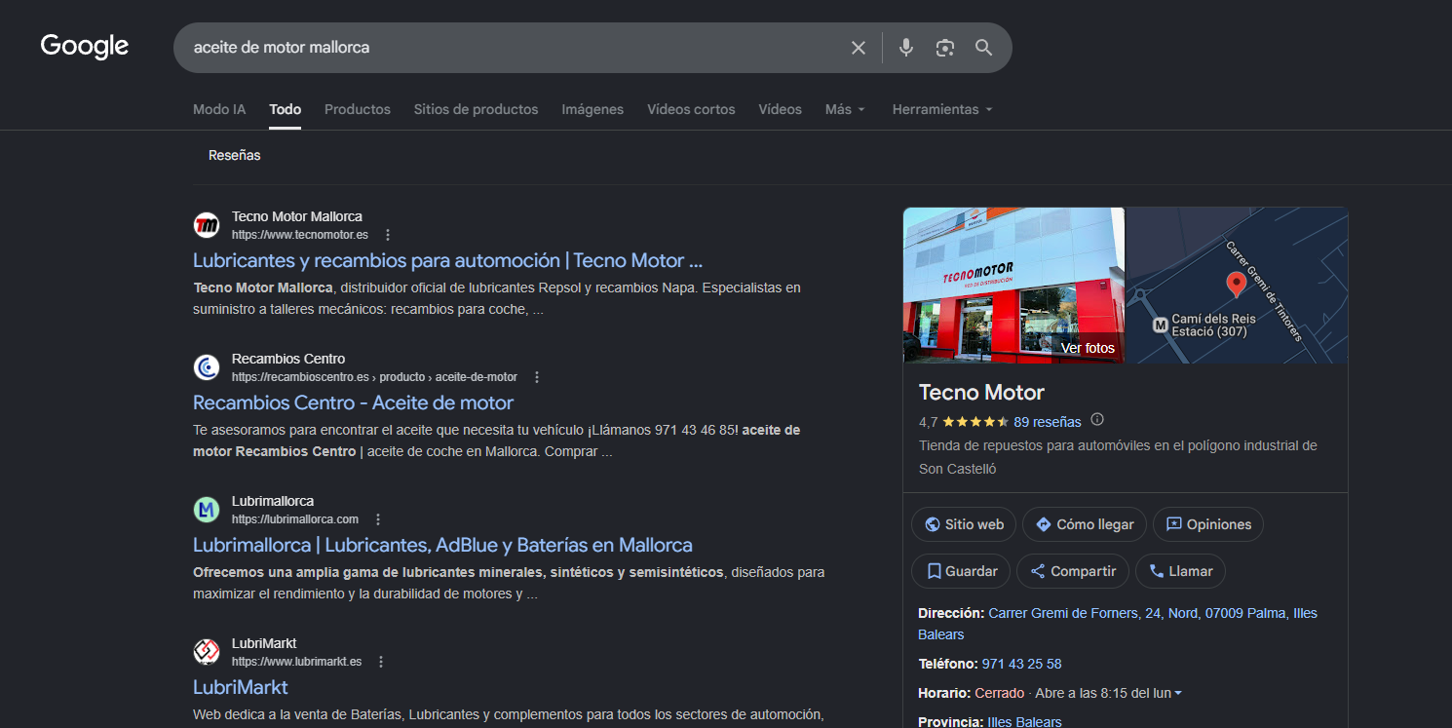Open options menu for Lubrimallorca result
The image size is (1452, 728).
coord(378,519)
